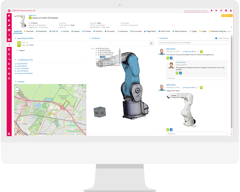Click the model tree scrollbar
The height and width of the screenshot is (192, 240).
point(120,57)
